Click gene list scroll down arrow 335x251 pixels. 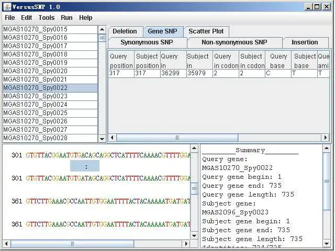point(102,139)
